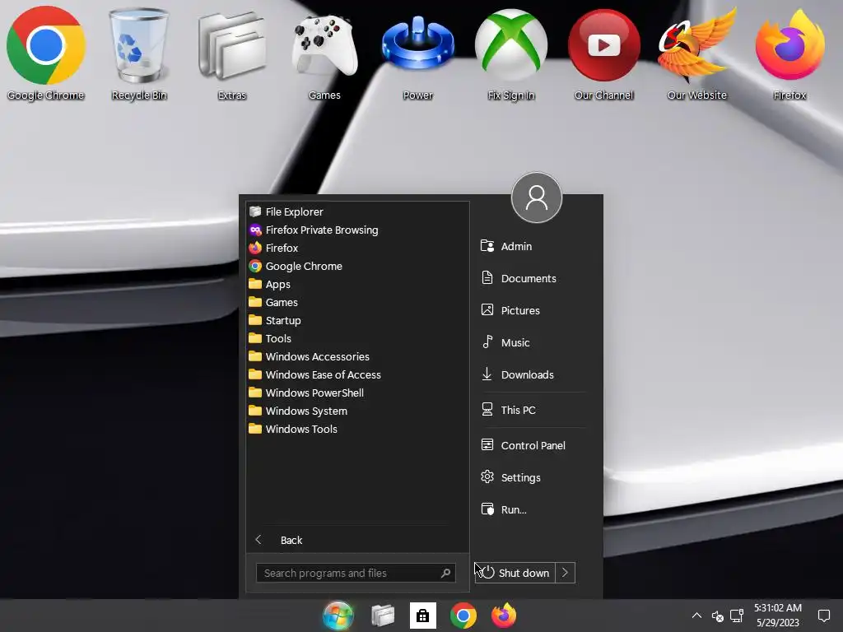Viewport: 843px width, 632px height.
Task: Open Firefox Private Browsing from start menu
Action: click(357, 230)
